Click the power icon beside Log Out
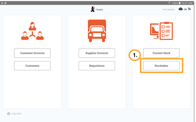The width and height of the screenshot is (196, 122). pos(9,114)
